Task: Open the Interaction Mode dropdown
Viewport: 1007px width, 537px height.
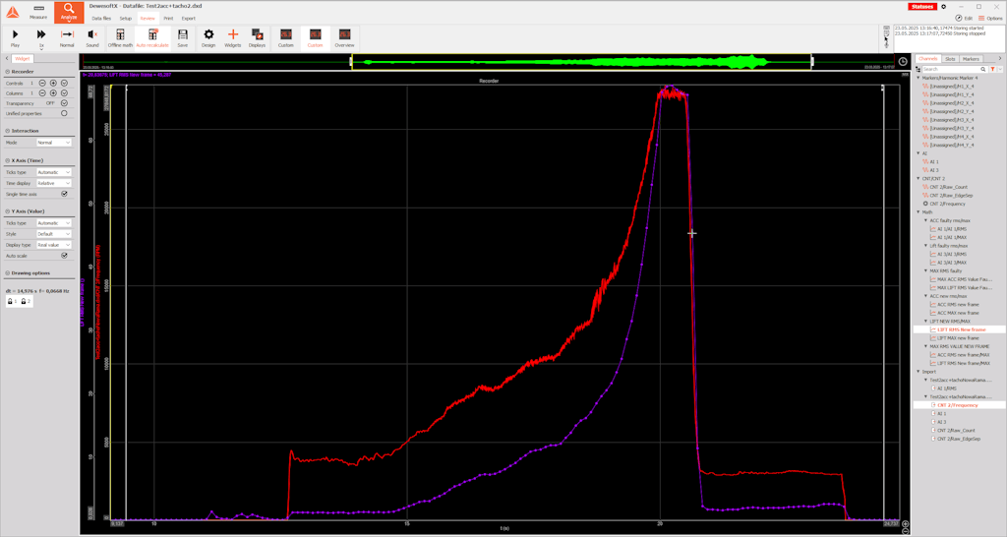Action: (x=54, y=143)
